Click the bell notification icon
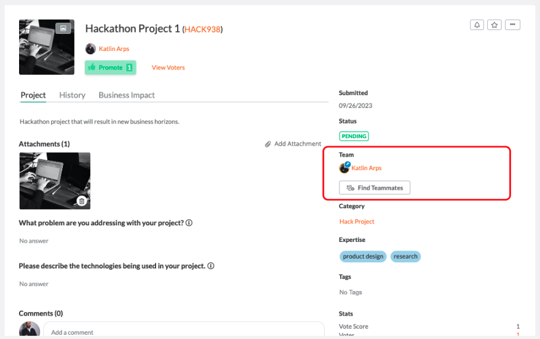Screen dimensions: 540x339 click(x=477, y=25)
